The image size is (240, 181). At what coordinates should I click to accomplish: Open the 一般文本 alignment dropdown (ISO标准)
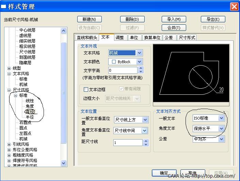209,118
